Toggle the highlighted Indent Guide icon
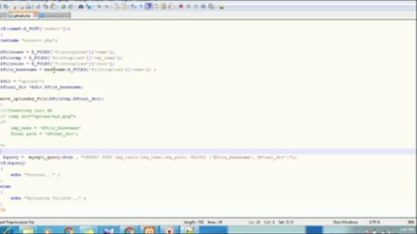Screen dimensions: 417x234 [x=149, y=6]
